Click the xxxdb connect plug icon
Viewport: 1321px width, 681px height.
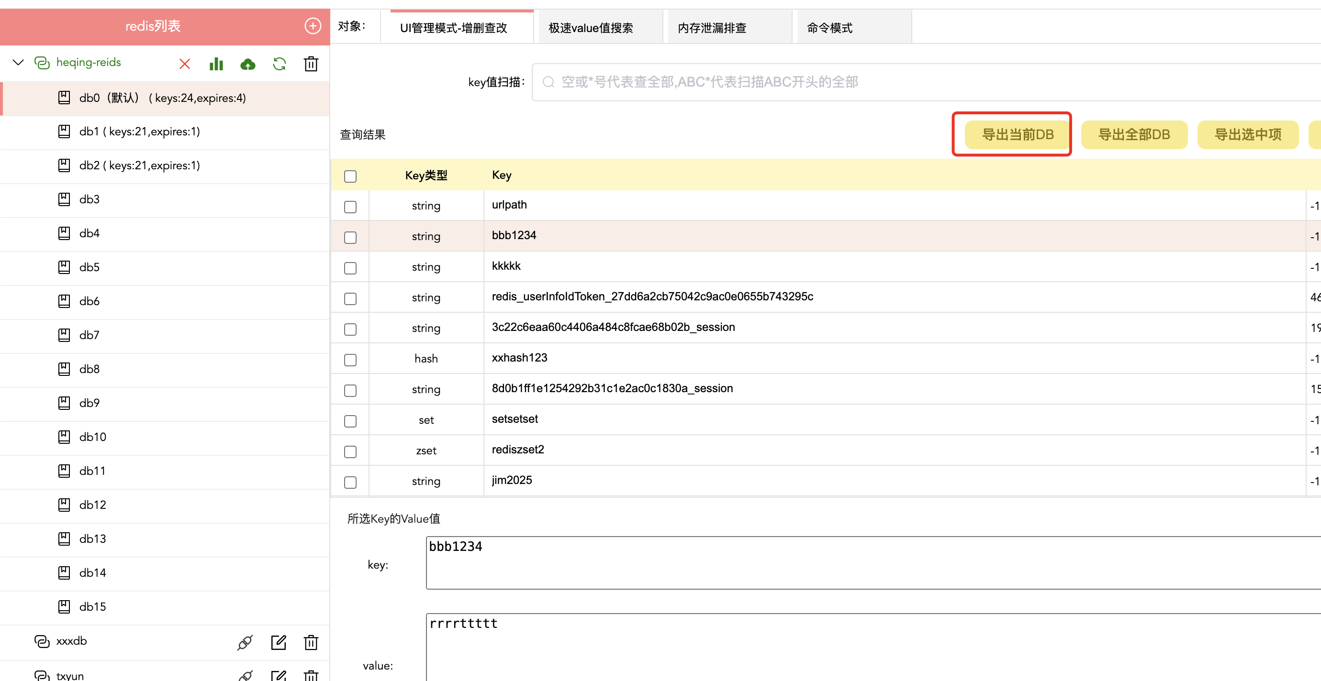pos(245,642)
